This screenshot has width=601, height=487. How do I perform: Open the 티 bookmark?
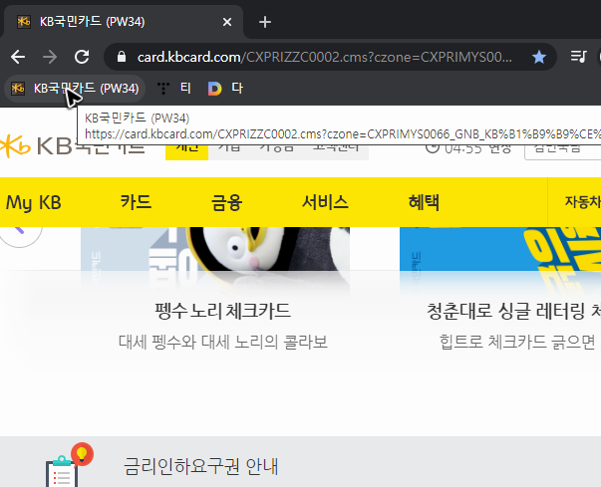point(174,89)
